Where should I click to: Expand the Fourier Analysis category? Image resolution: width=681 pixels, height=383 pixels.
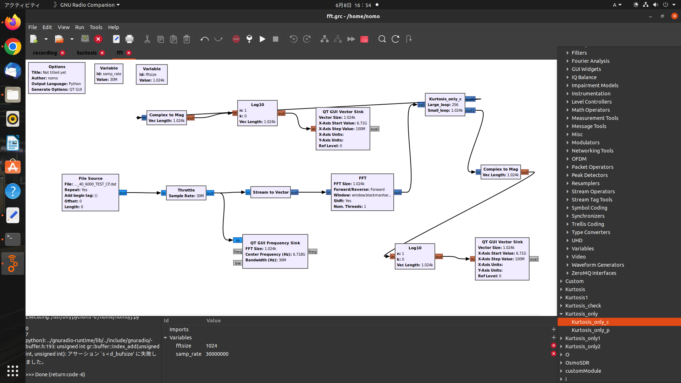point(567,61)
